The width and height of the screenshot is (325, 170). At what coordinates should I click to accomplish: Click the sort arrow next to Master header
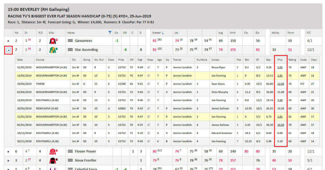click(x=163, y=33)
